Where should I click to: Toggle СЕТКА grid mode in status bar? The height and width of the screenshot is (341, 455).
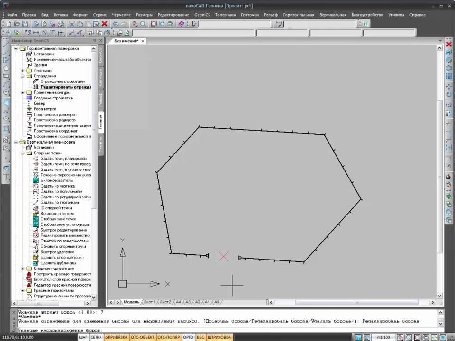pos(96,337)
